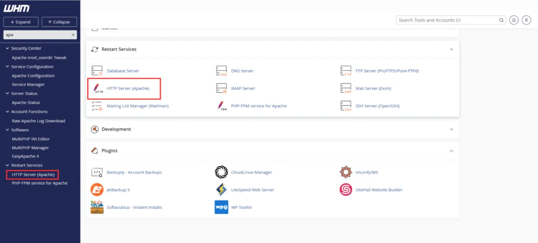Expand the Development panel chevron

451,129
